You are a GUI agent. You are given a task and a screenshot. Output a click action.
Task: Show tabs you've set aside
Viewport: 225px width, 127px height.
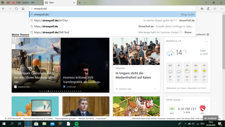3,3
